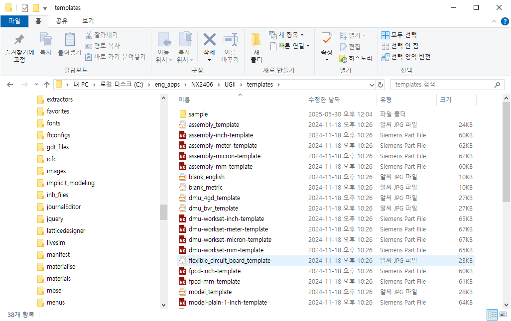Click 경로 복사 copy path icon

88,46
